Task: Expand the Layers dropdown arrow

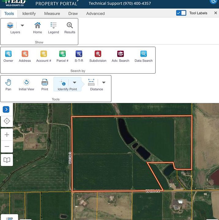Action: click(22, 25)
